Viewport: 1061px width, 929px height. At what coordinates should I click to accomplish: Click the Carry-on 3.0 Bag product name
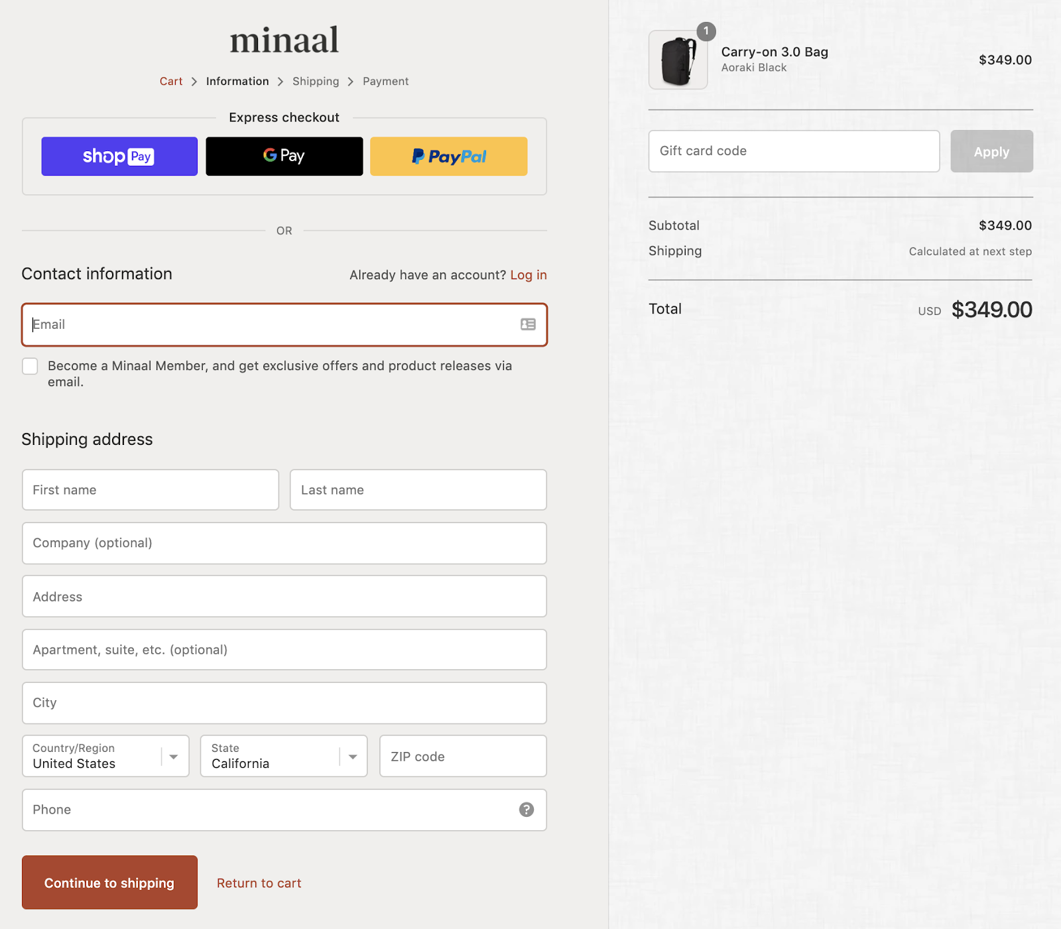pyautogui.click(x=775, y=52)
